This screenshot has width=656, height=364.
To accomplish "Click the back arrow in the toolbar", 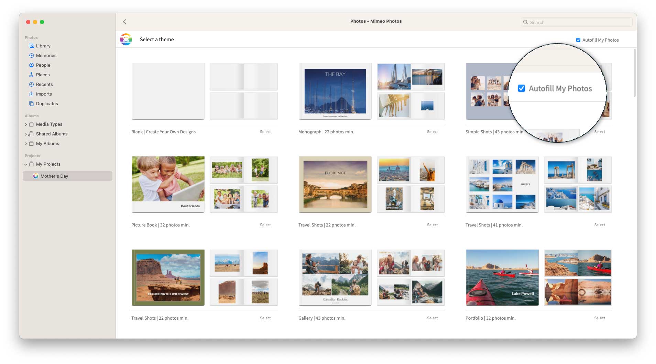I will [x=125, y=22].
